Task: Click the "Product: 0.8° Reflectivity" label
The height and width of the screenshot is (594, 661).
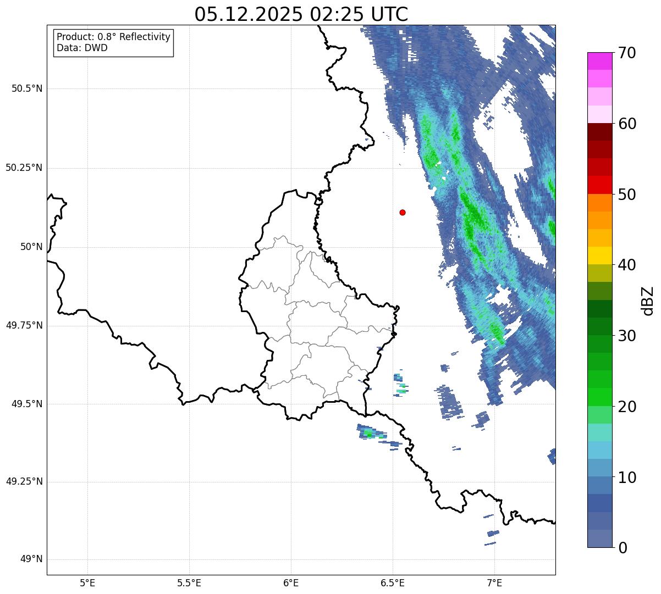Action: click(114, 37)
